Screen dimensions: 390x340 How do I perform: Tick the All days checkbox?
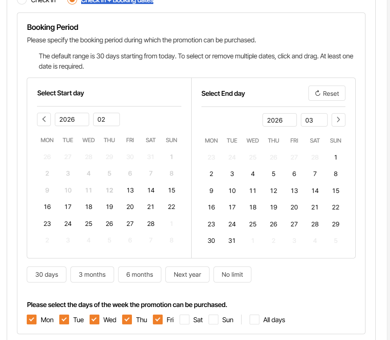click(x=255, y=320)
